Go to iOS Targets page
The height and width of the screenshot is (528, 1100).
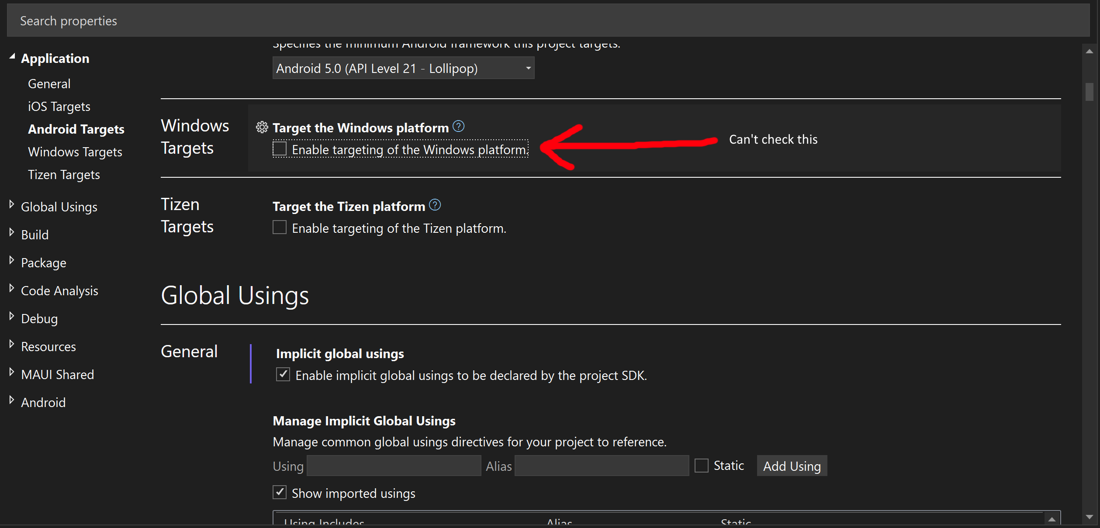click(x=59, y=107)
